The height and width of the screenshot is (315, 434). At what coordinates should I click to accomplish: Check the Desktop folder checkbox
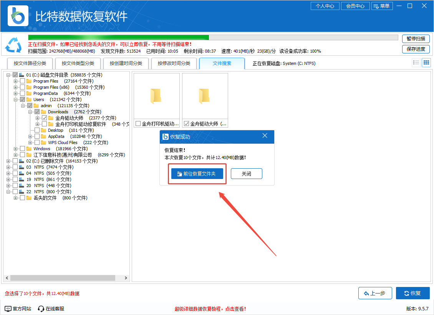tap(37, 130)
